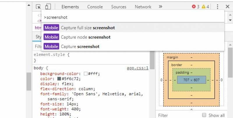The image size is (233, 118).
Task: Open the #5f6c72 color swatch
Action: coord(59,79)
